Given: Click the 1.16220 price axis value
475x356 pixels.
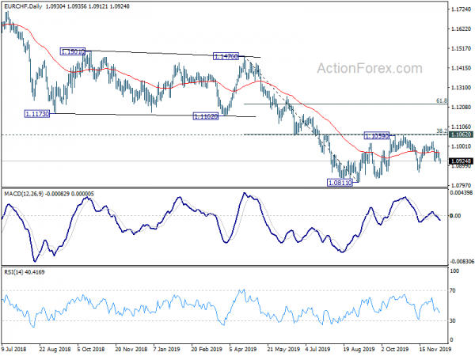Looking at the screenshot, I should [x=461, y=29].
